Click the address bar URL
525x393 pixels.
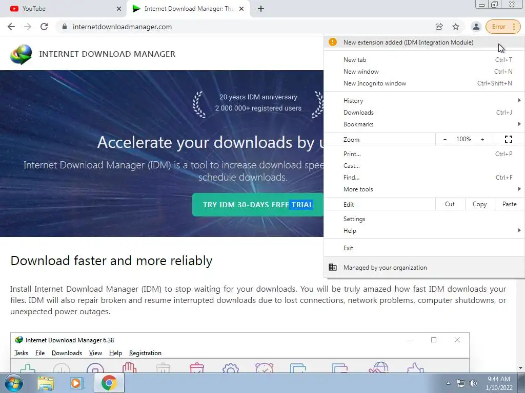tap(122, 27)
